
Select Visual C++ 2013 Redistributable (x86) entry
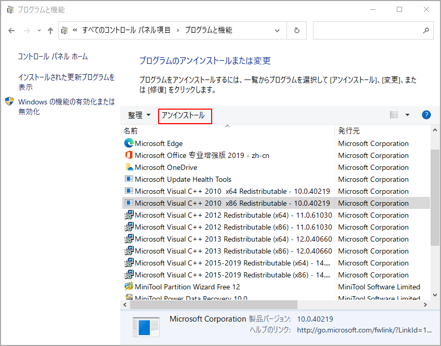point(234,251)
